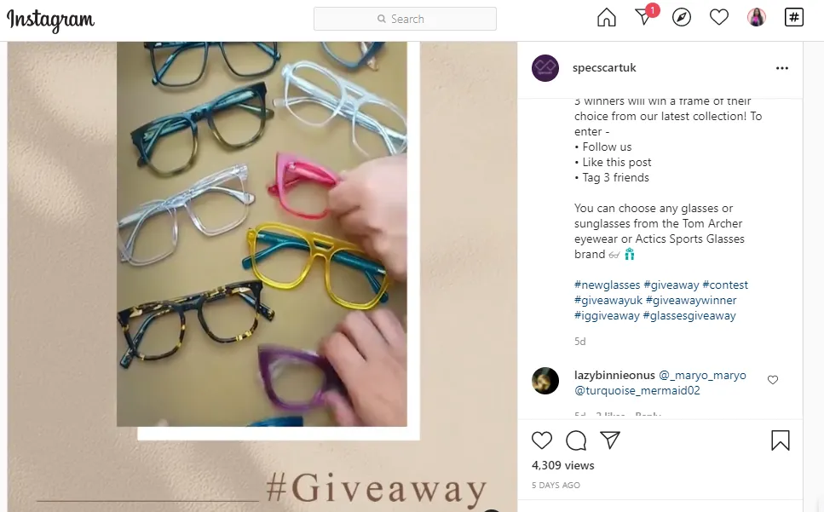Viewport: 824px width, 512px height.
Task: Open the specscartuk profile name
Action: point(604,68)
